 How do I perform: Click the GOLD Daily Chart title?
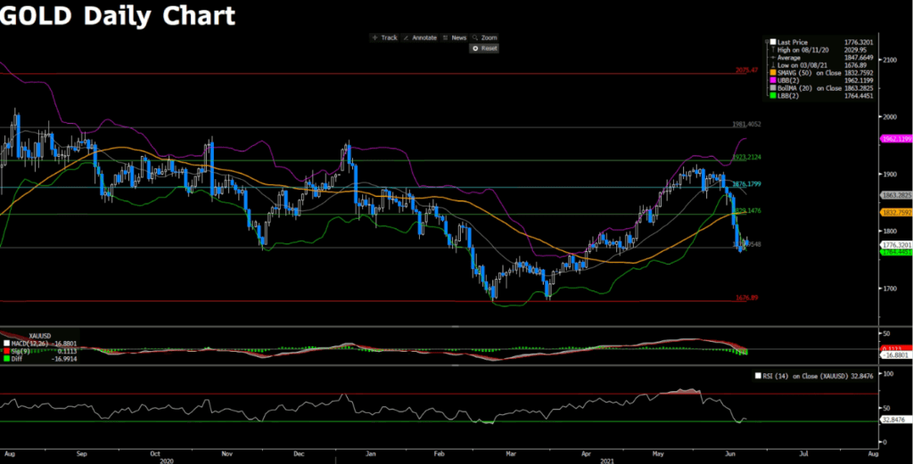click(118, 16)
